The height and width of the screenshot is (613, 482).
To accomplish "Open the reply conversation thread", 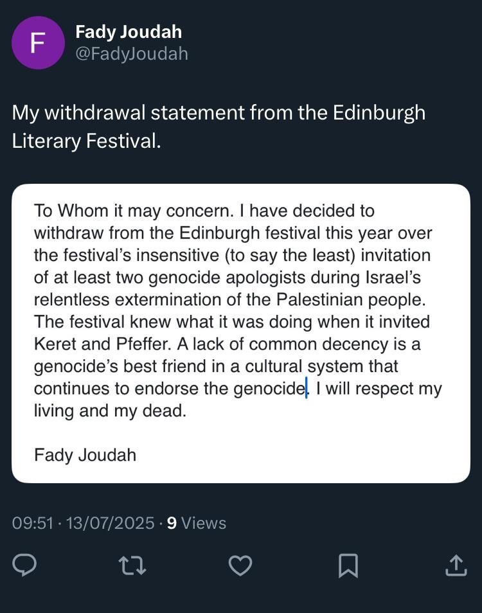I will click(26, 566).
